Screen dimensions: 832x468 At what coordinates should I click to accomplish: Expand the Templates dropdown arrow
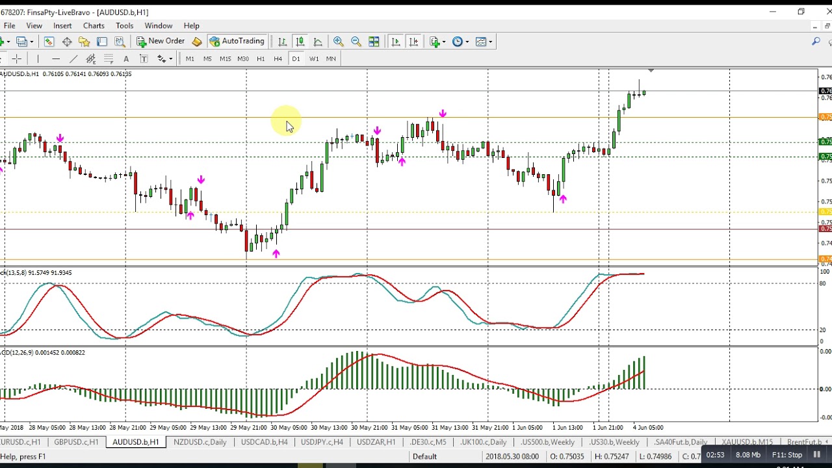[490, 42]
